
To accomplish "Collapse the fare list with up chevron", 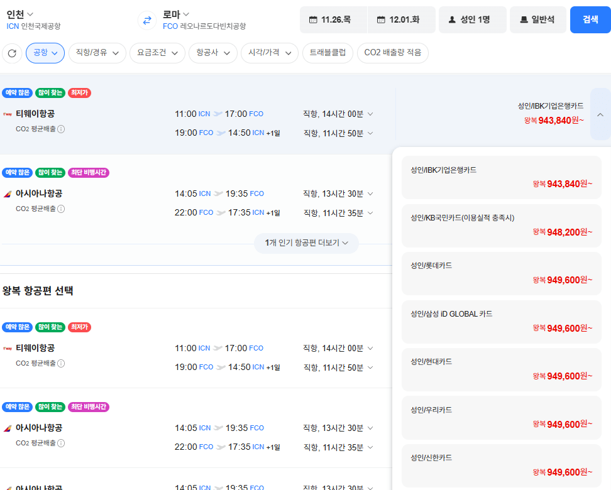I will tap(600, 114).
